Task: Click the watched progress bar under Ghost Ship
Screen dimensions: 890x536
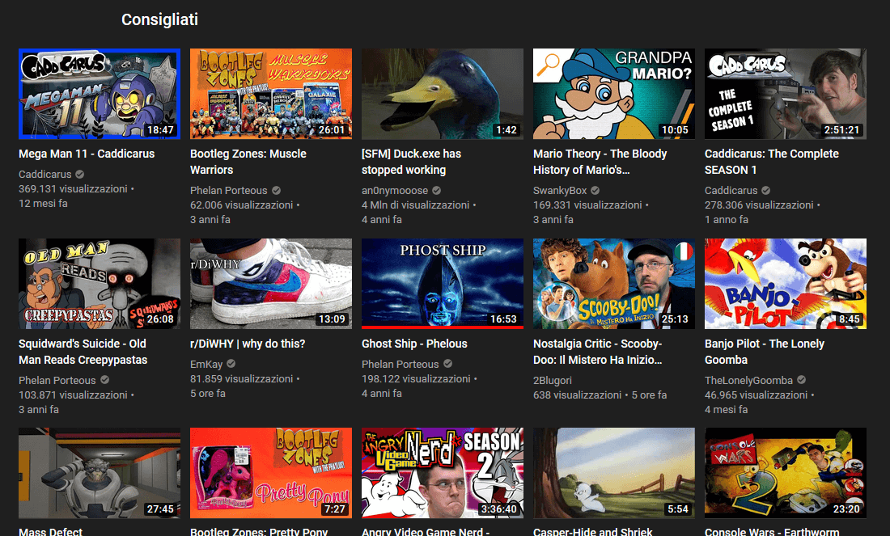Action: pyautogui.click(x=442, y=327)
